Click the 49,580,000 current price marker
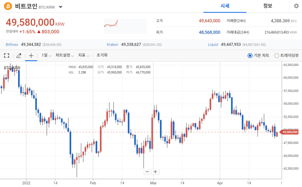Viewport: 302px width, 187px height. click(x=289, y=132)
